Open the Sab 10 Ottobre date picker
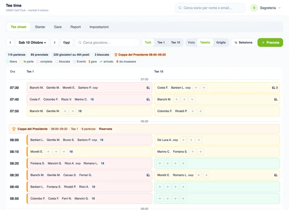 click(33, 43)
